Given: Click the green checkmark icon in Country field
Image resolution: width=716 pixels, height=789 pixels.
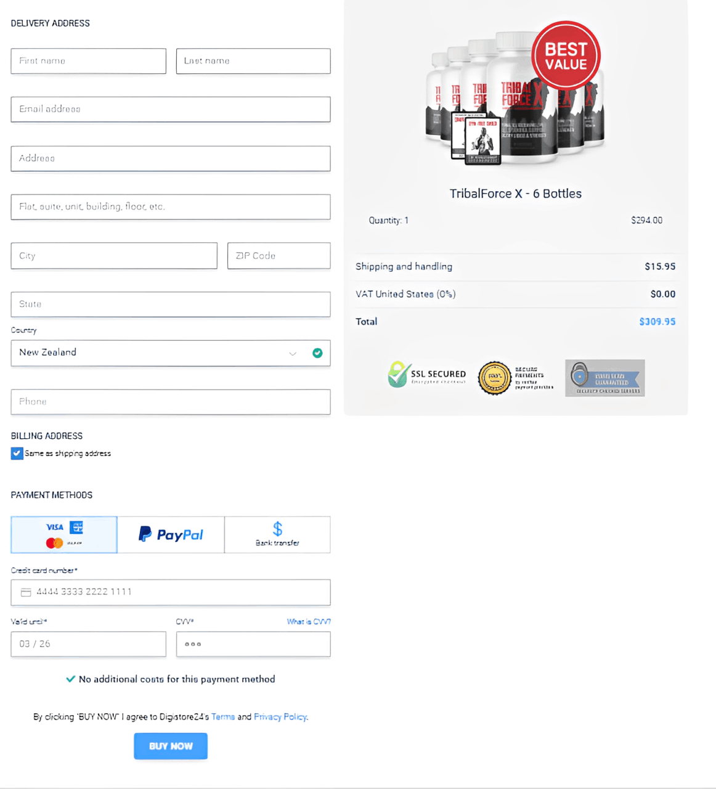Looking at the screenshot, I should [x=317, y=353].
